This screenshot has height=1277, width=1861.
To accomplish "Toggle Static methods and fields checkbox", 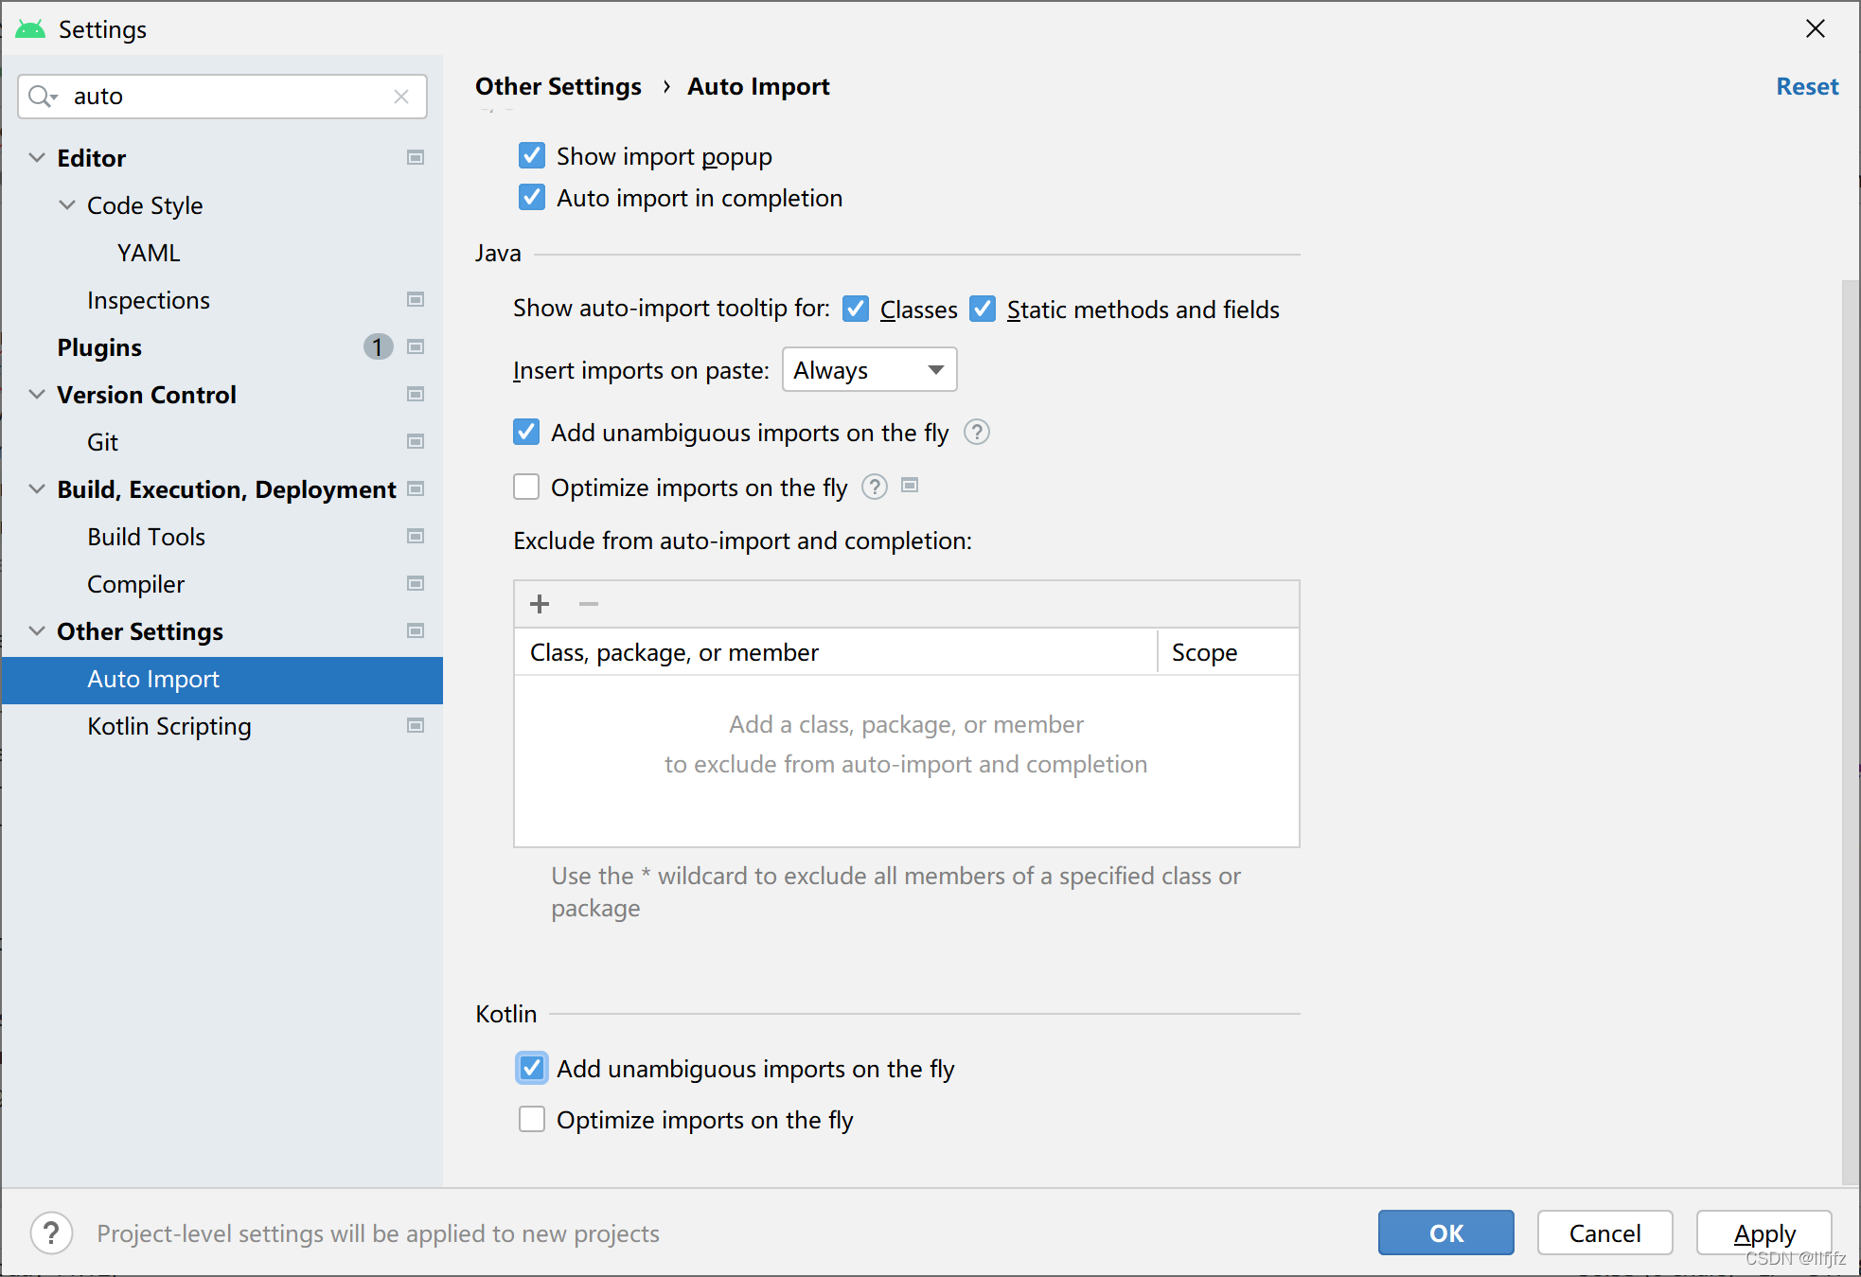I will tap(983, 310).
